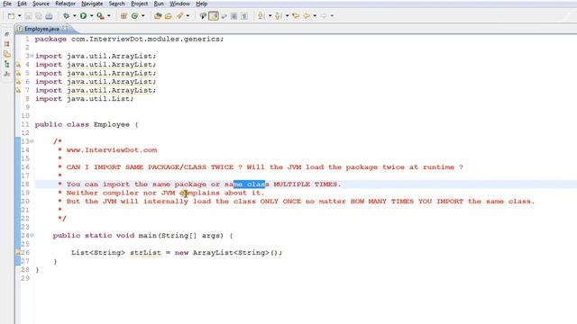
Task: Open the second sidebar fast-view icon
Action: 6,54
